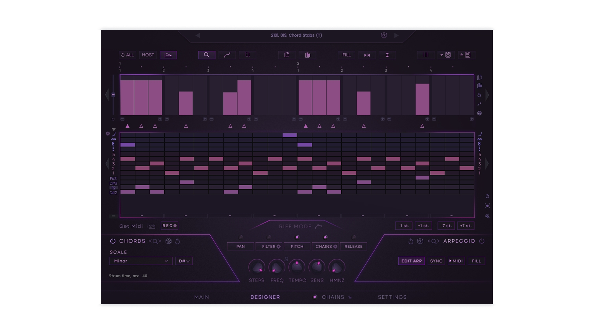594x334 pixels.
Task: Toggle the CHORDS section power button
Action: coord(112,241)
